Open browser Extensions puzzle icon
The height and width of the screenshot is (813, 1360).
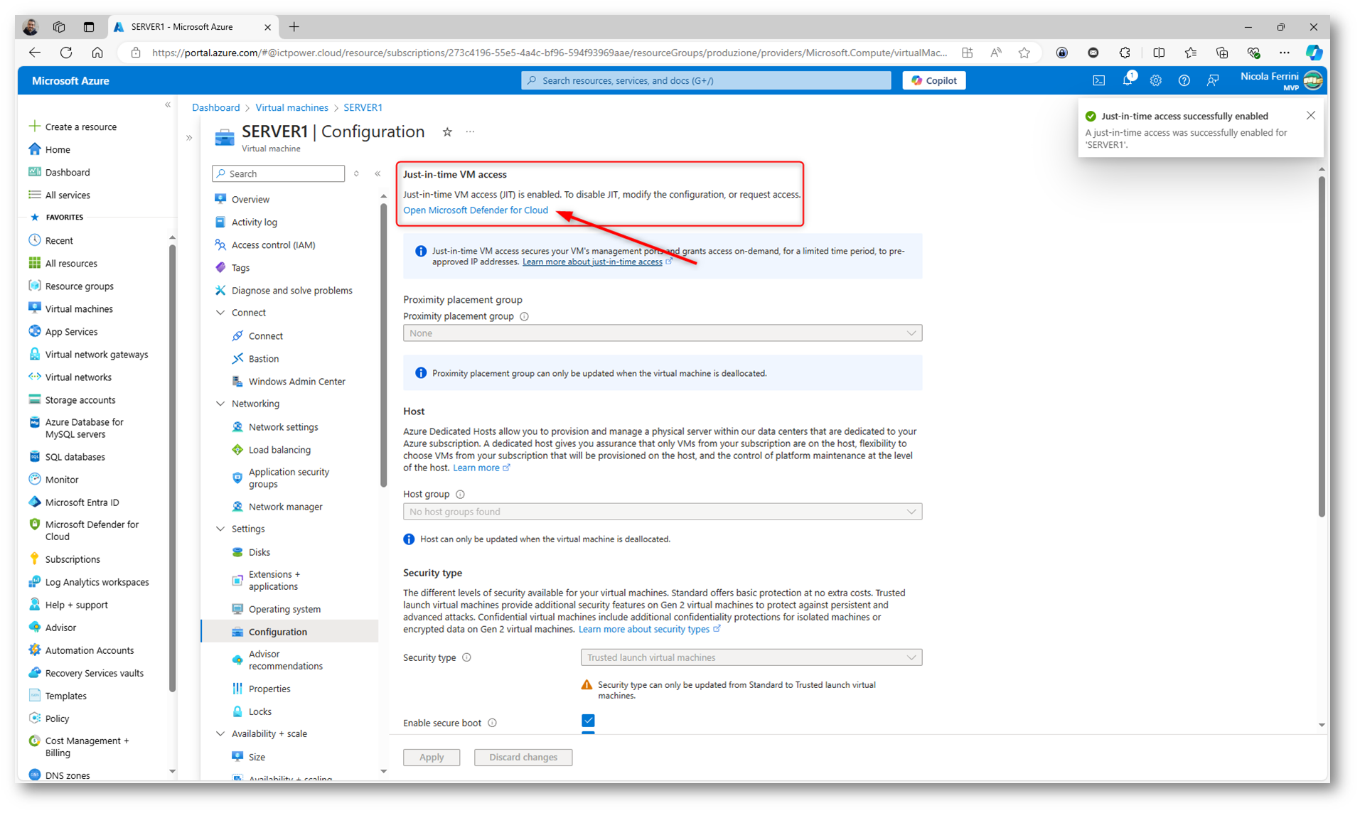(1125, 53)
